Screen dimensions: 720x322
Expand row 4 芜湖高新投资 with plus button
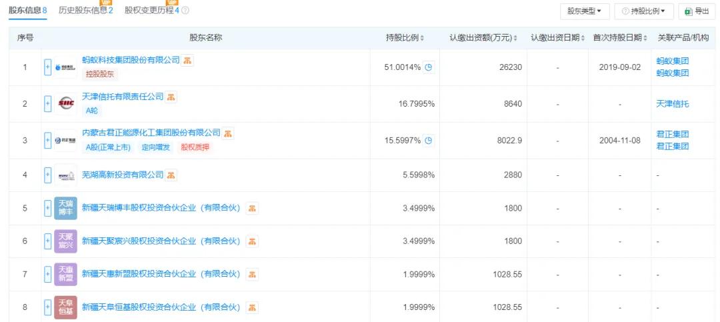tap(48, 175)
